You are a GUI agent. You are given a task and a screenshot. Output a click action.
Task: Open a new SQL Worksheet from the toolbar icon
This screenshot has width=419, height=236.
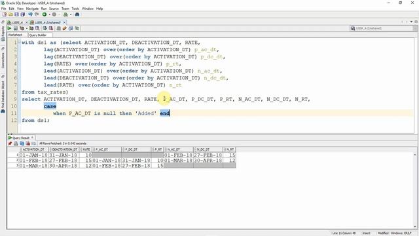coord(65,14)
